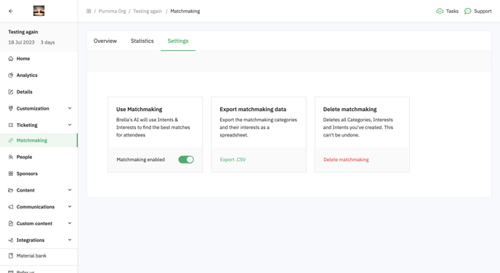Image resolution: width=500 pixels, height=273 pixels.
Task: Switch to the Statistics tab
Action: pyautogui.click(x=142, y=41)
